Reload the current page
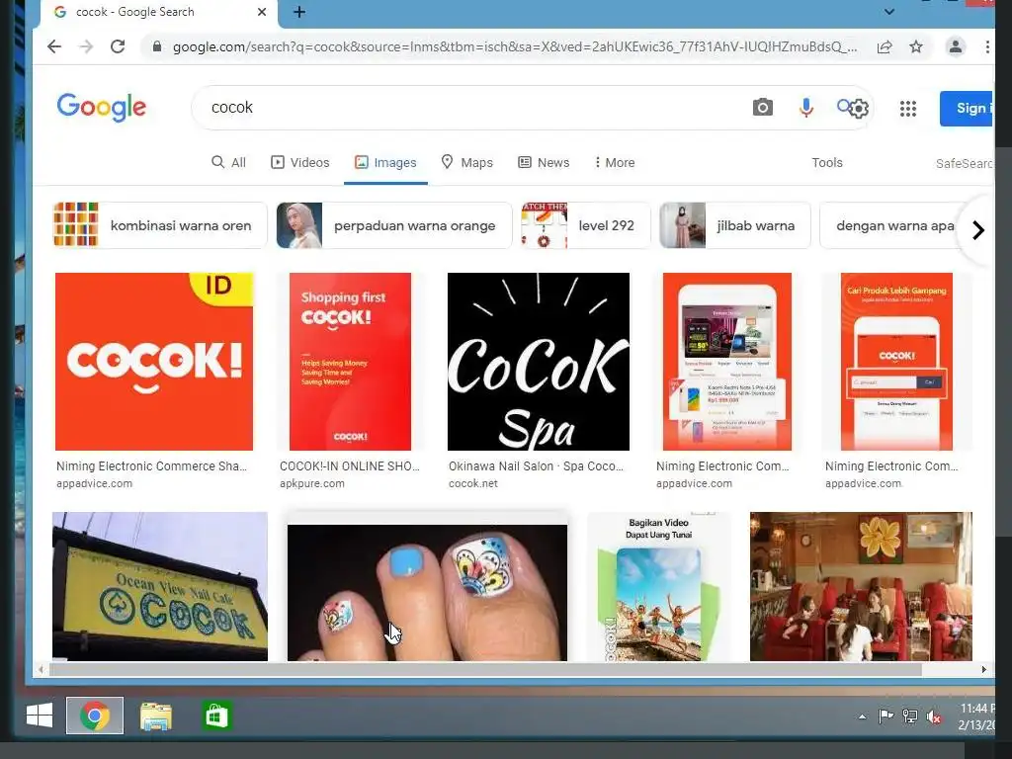 tap(118, 46)
